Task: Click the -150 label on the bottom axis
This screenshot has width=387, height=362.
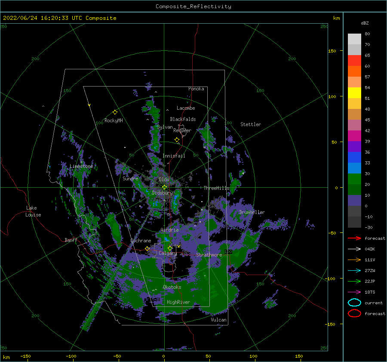Action: pyautogui.click(x=25, y=356)
